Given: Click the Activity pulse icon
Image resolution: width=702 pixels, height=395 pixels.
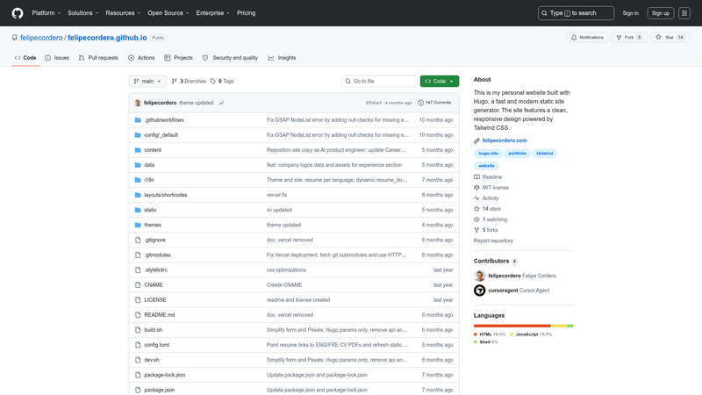Looking at the screenshot, I should click(x=476, y=198).
